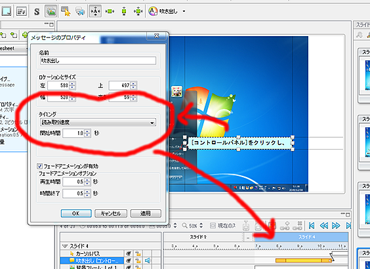The width and height of the screenshot is (370, 269).
Task: Select the form field 'F' toolbar icon
Action: tap(22, 11)
